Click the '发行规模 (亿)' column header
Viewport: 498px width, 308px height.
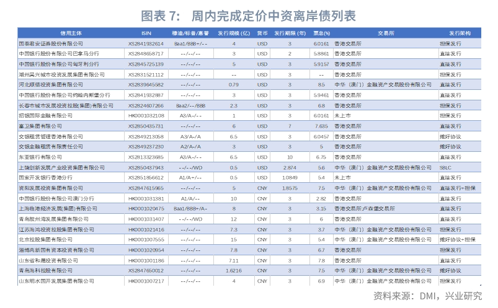coord(234,33)
